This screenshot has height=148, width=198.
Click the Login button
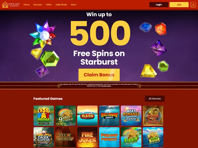pos(159,5)
